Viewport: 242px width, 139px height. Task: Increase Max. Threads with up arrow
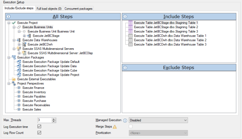(54, 119)
